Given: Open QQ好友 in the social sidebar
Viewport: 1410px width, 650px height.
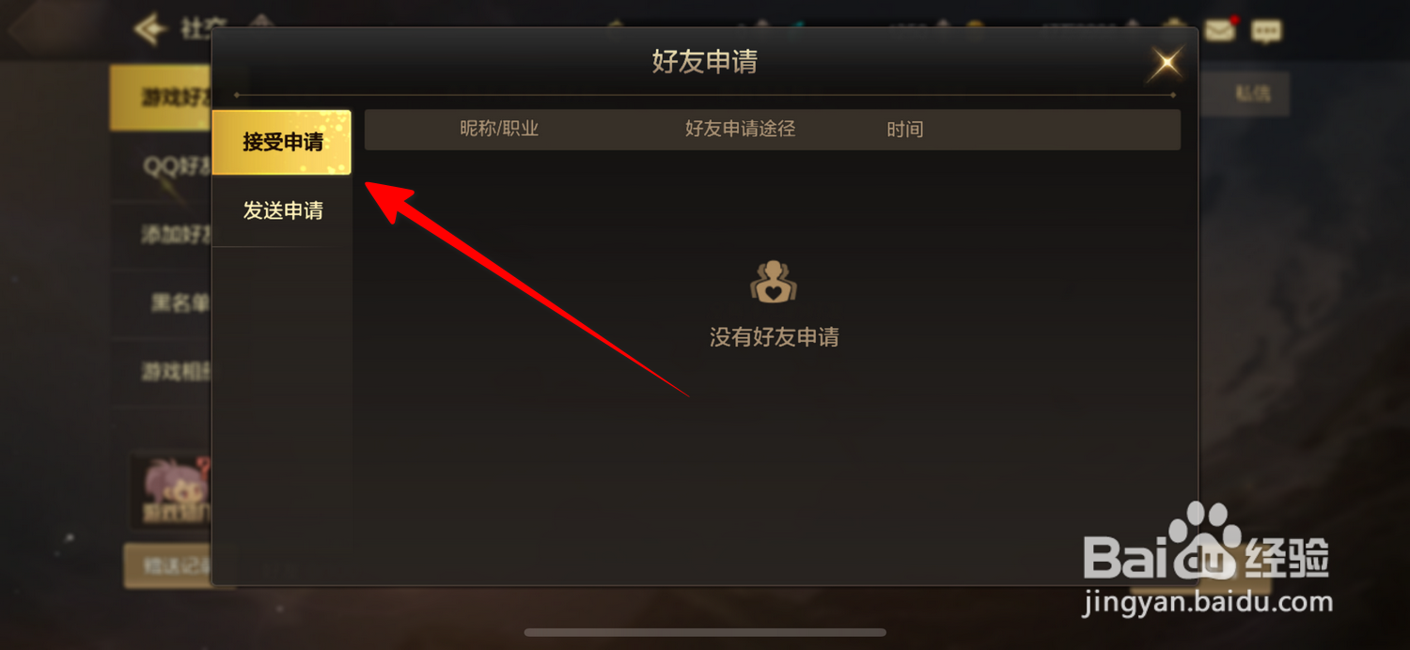Looking at the screenshot, I should click(161, 166).
